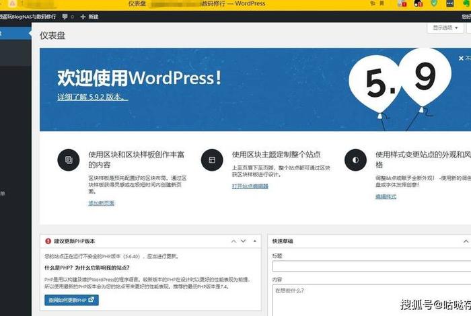Click the styles half-circle contrast icon
The height and width of the screenshot is (316, 471).
(356, 160)
